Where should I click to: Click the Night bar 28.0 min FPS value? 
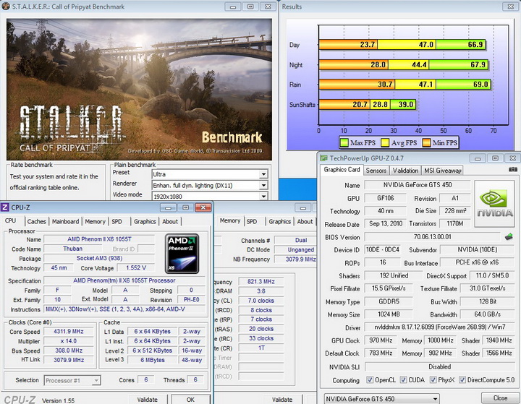(378, 64)
